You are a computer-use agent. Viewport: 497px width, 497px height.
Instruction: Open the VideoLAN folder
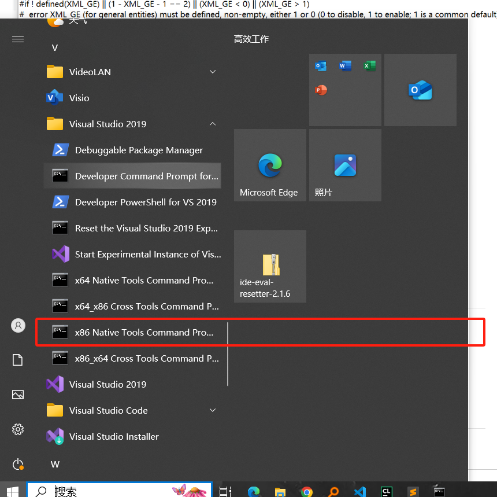[x=132, y=72]
